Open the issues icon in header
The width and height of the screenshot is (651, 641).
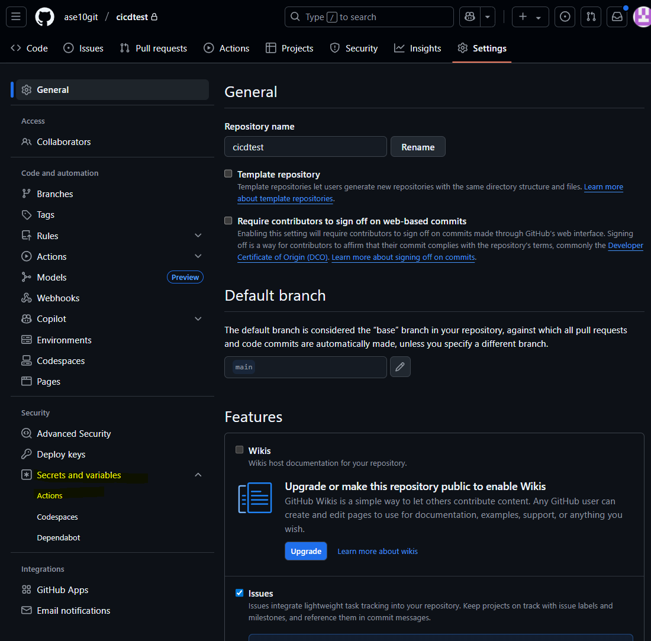(565, 17)
